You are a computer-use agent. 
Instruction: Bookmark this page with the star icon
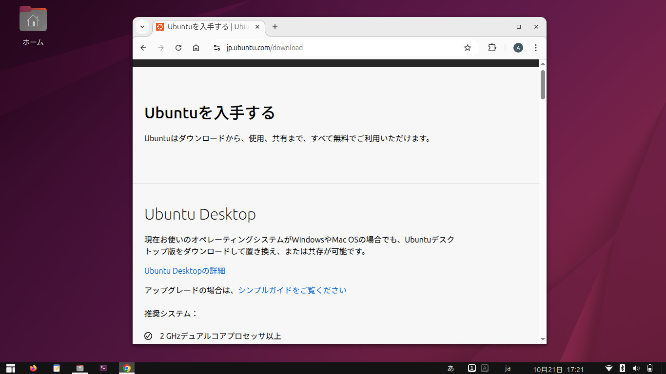pos(467,48)
